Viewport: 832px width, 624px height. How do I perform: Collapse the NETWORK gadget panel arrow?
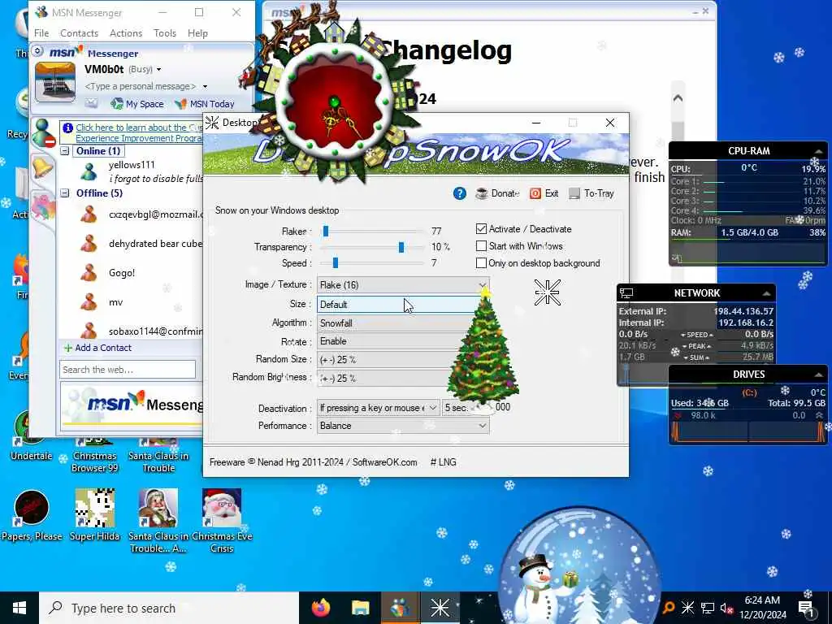tap(766, 293)
